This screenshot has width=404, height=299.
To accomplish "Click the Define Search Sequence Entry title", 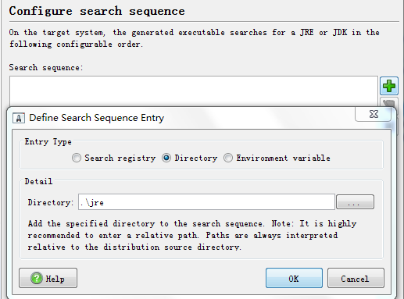I will 97,118.
